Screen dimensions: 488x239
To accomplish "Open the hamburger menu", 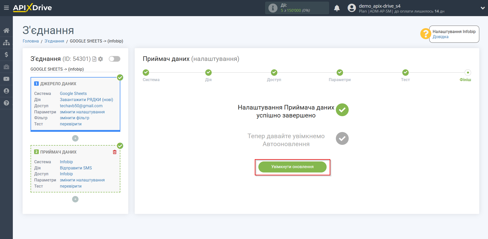I will 6,8.
